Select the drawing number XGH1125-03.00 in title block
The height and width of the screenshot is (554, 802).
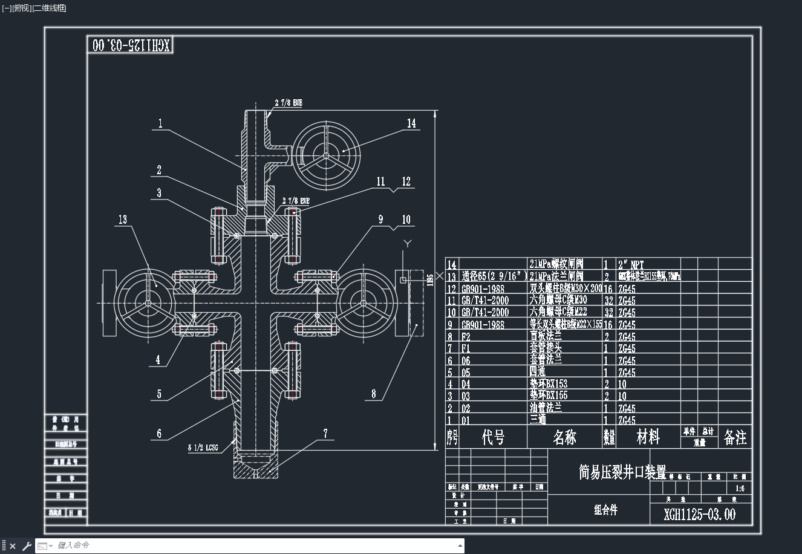click(x=700, y=514)
